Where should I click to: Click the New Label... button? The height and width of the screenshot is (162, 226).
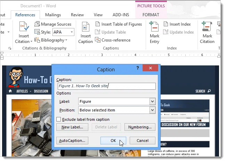click(72, 127)
